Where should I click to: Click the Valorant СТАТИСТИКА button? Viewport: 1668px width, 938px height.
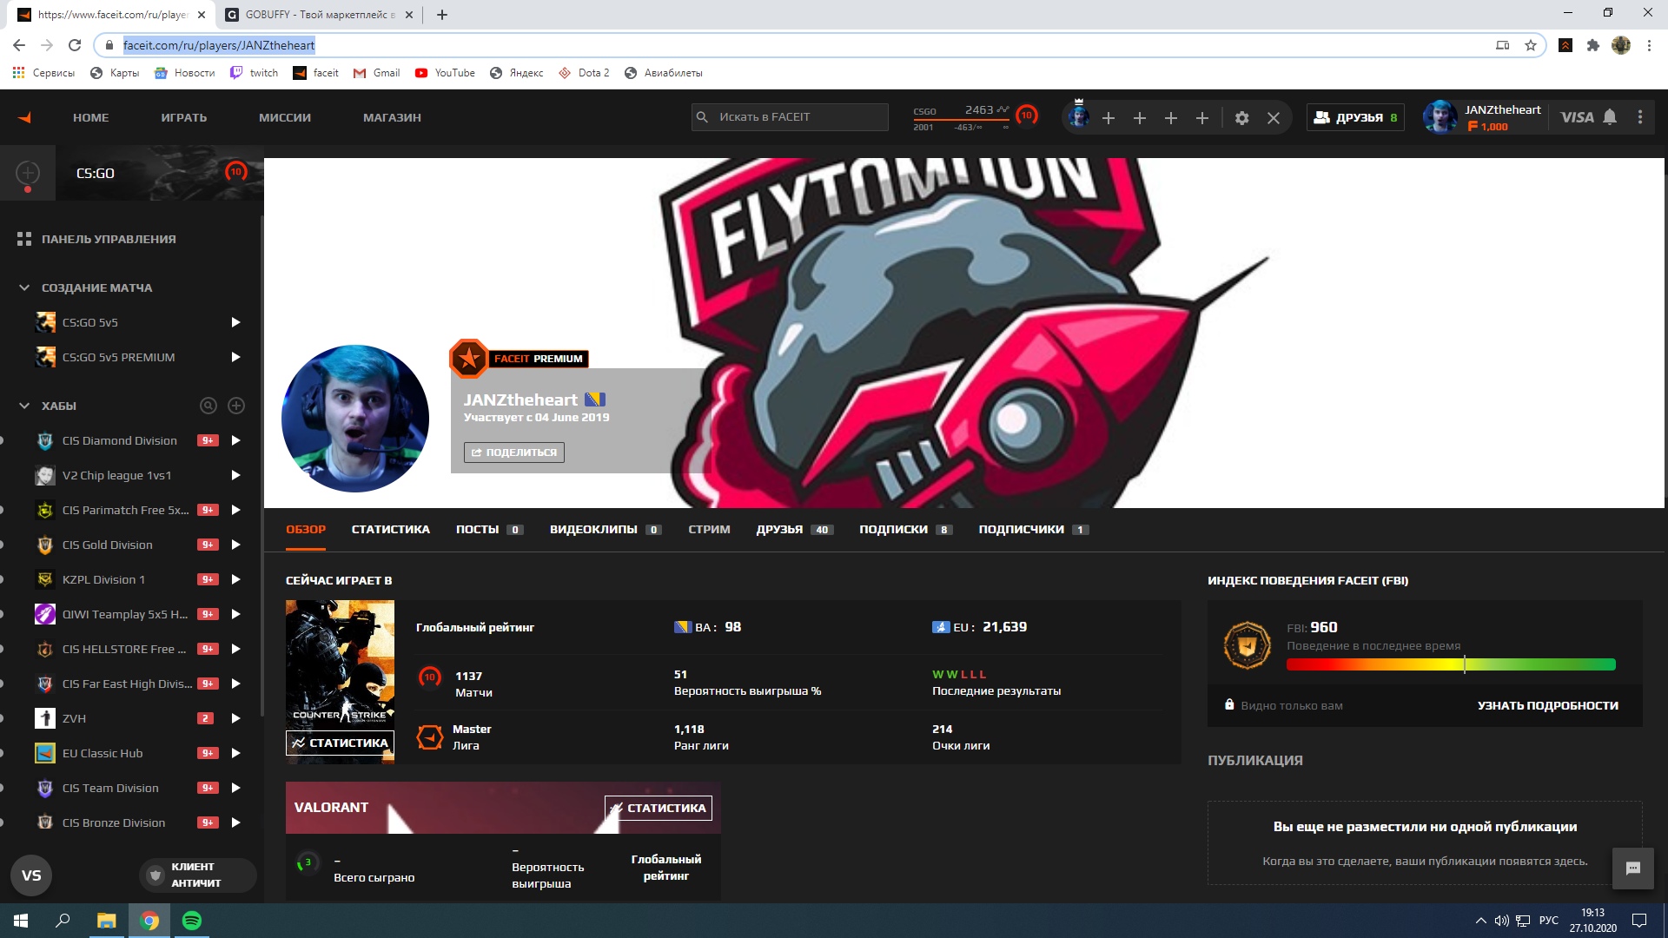point(659,808)
